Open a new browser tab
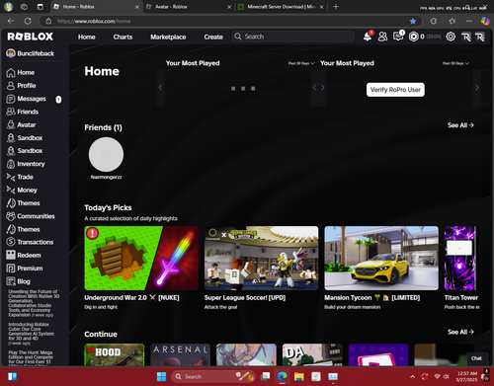The image size is (494, 386). tap(336, 7)
